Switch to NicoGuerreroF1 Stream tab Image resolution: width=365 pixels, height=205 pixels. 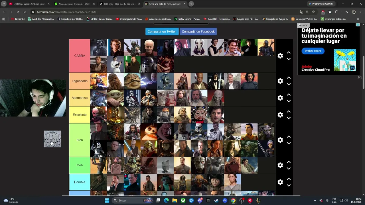[x=74, y=4]
